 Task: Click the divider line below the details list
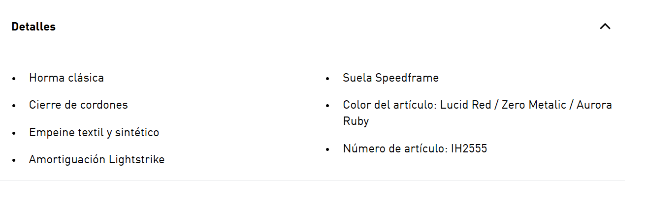click(x=312, y=180)
